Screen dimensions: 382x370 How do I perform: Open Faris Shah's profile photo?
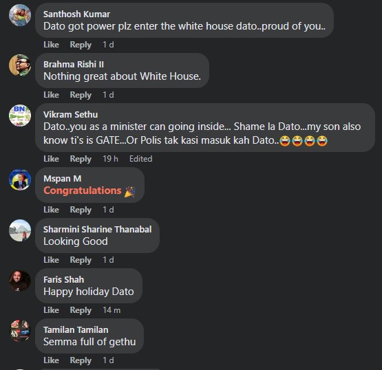coord(20,281)
